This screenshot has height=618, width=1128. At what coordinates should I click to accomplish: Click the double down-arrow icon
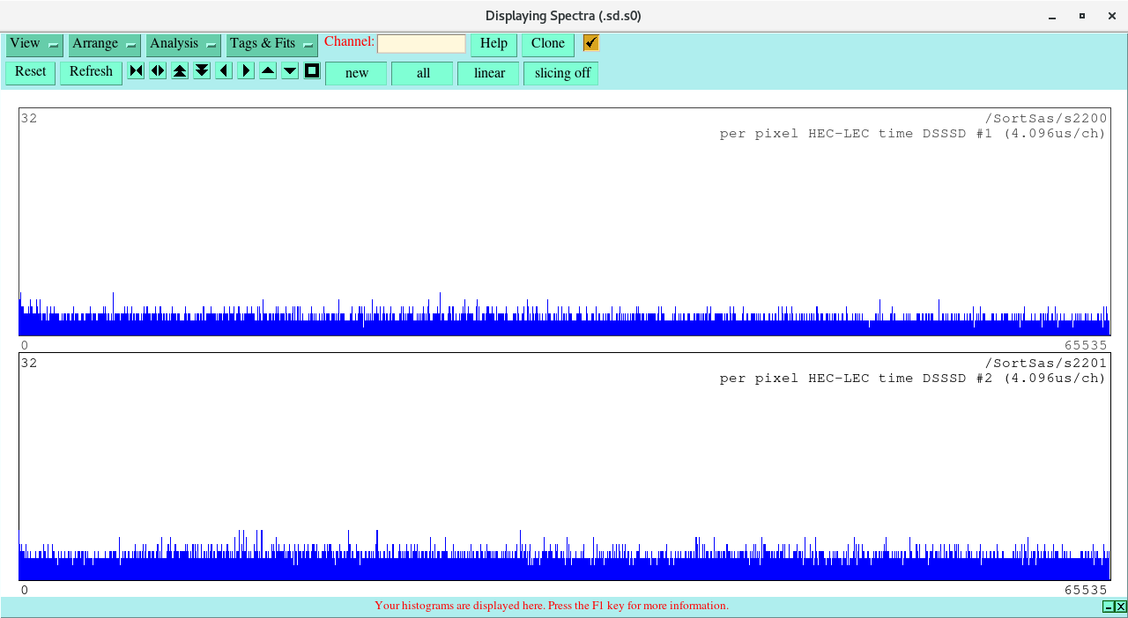(x=202, y=71)
